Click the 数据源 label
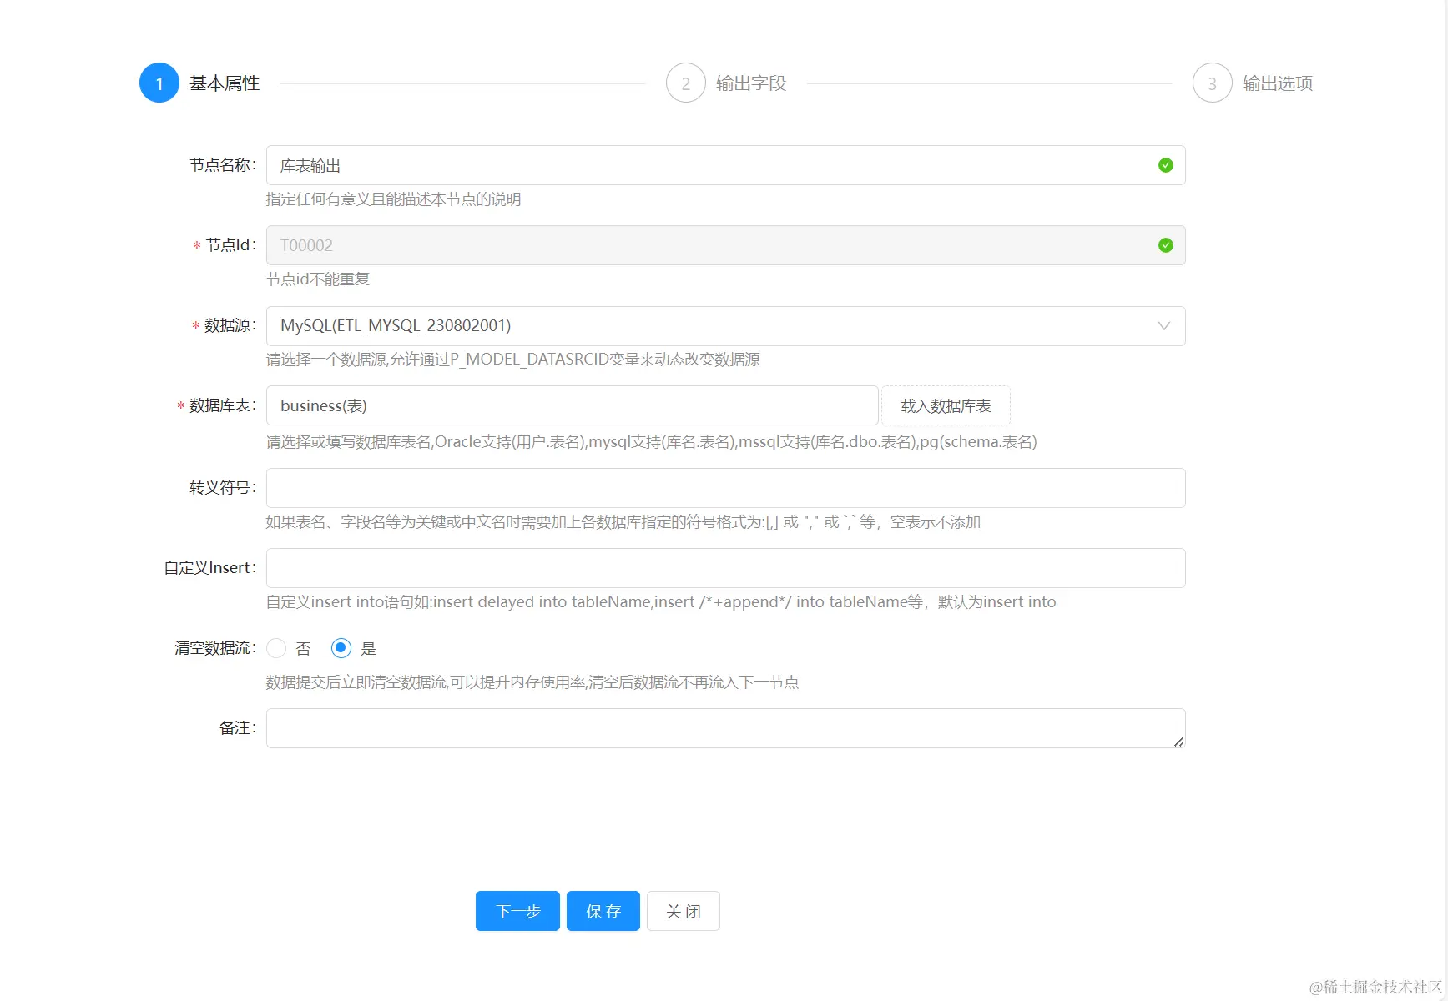 pyautogui.click(x=230, y=325)
